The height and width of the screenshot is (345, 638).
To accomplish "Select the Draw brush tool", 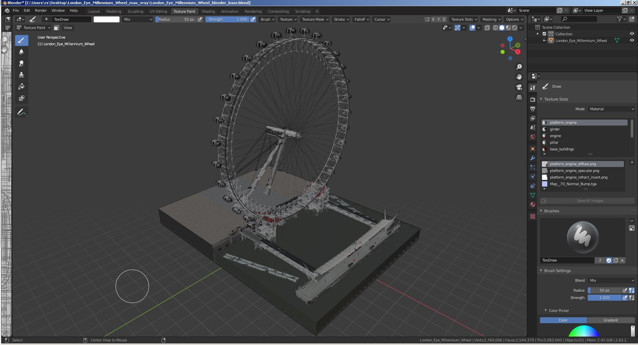I will tap(22, 41).
